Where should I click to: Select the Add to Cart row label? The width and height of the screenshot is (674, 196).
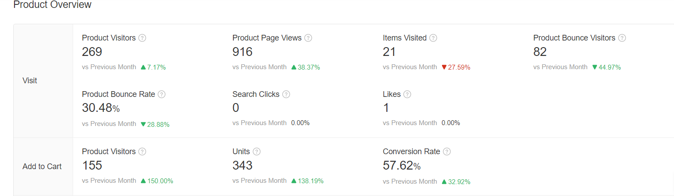(x=42, y=166)
